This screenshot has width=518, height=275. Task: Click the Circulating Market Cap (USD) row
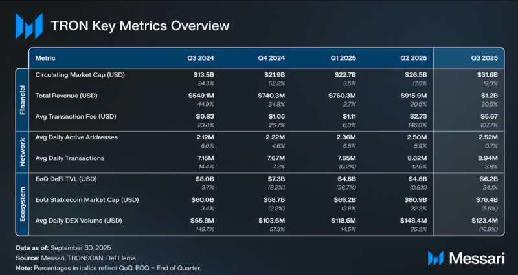(x=267, y=79)
